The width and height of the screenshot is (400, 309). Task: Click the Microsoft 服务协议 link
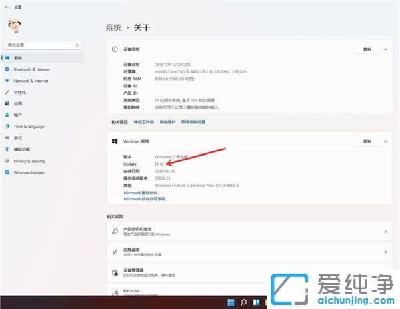[x=141, y=193]
